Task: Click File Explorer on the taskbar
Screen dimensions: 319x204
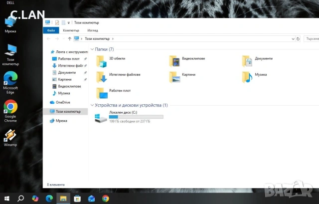Action: (63, 199)
